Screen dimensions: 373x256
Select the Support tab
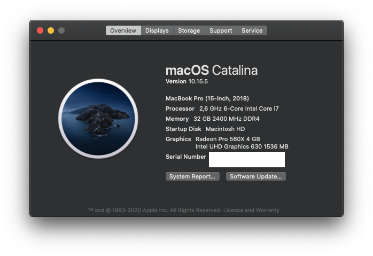[x=221, y=30]
